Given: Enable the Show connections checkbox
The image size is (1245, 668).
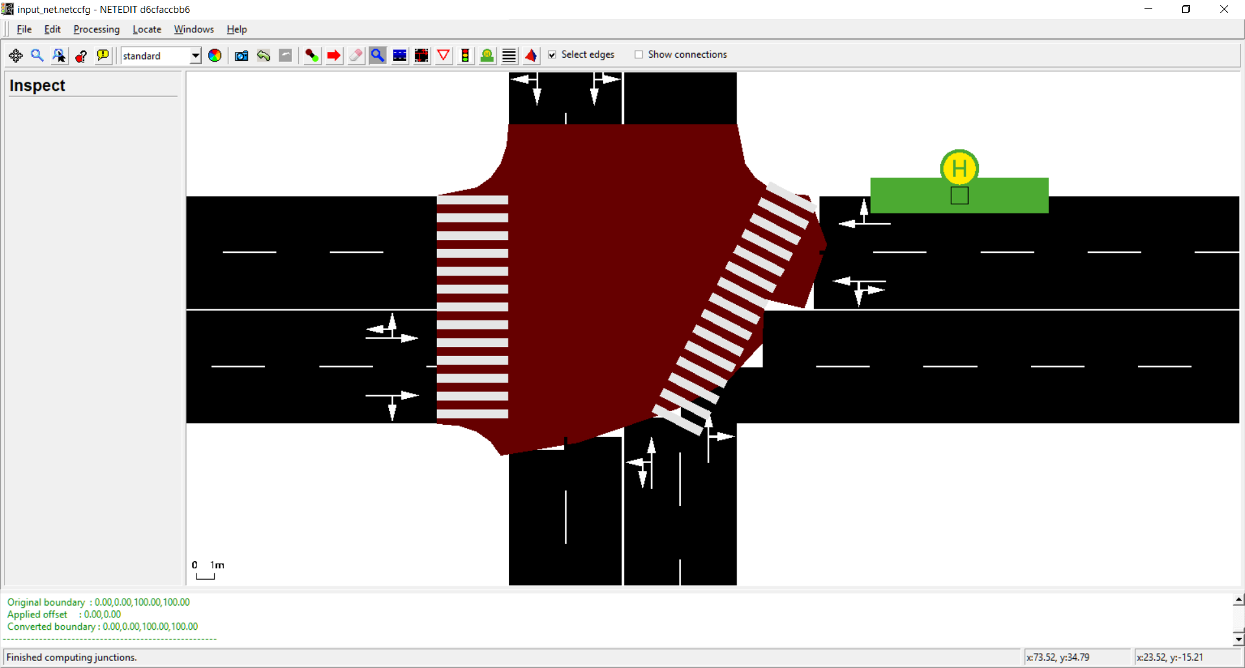Looking at the screenshot, I should tap(639, 55).
